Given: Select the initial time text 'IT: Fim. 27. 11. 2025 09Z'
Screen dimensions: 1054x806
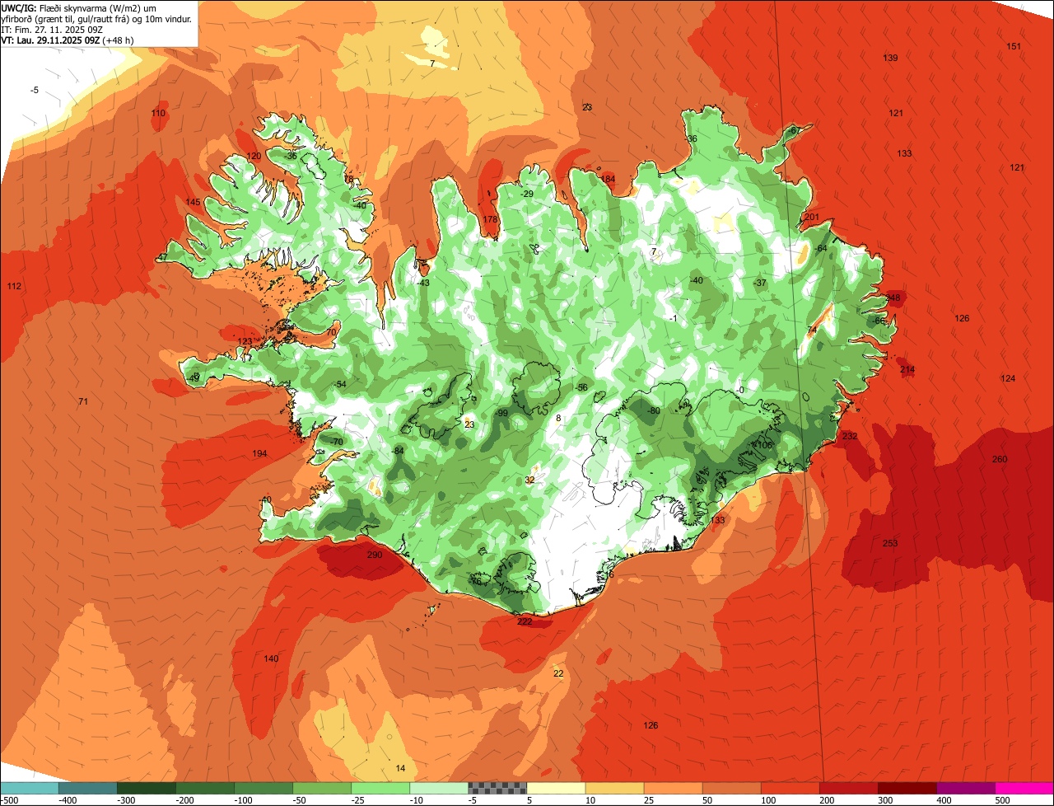Looking at the screenshot, I should point(52,29).
